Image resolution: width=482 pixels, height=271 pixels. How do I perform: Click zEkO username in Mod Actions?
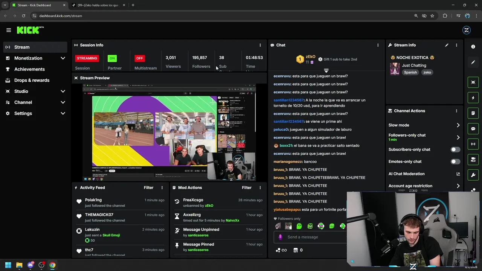click(209, 206)
